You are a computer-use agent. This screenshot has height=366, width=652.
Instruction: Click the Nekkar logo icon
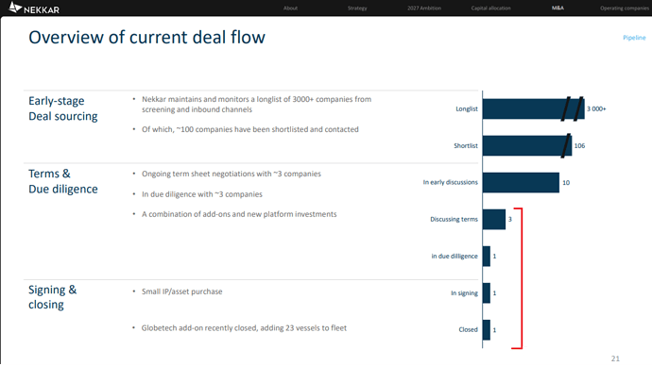15,8
